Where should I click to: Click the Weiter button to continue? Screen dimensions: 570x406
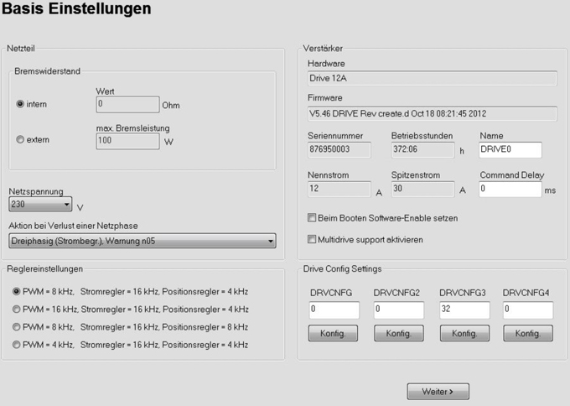(x=438, y=391)
